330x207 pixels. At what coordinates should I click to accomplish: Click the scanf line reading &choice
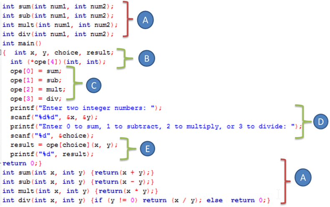50,135
